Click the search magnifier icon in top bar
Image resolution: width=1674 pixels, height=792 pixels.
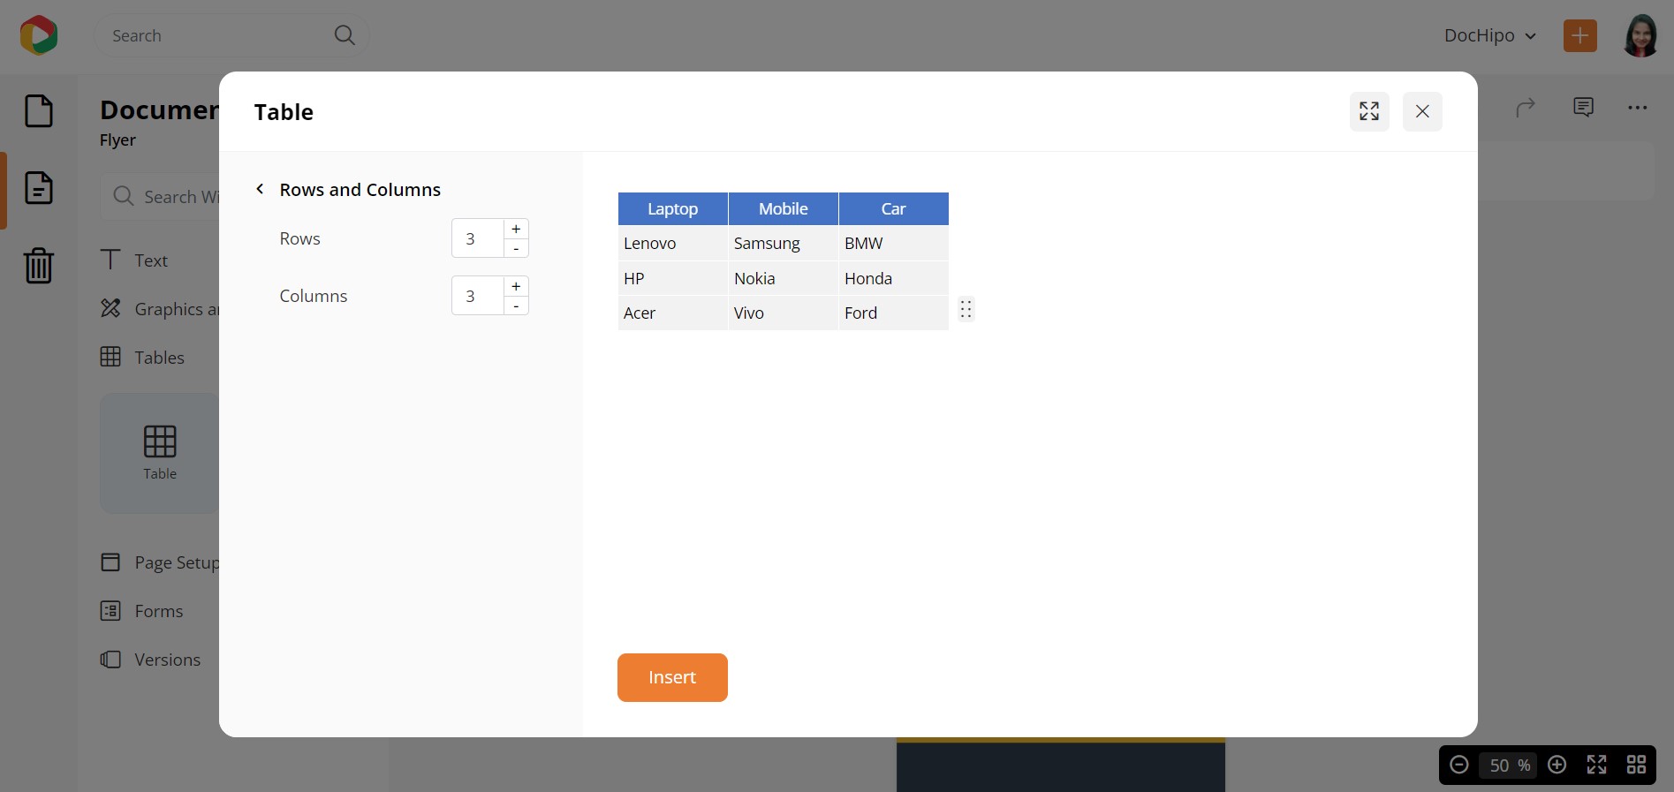[345, 35]
